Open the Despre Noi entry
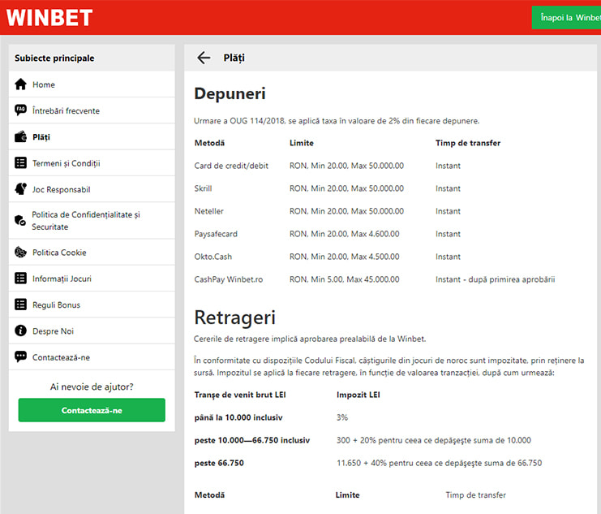The width and height of the screenshot is (601, 514). pyautogui.click(x=92, y=331)
